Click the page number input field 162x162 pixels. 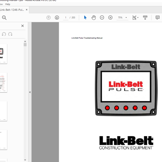[66, 17]
